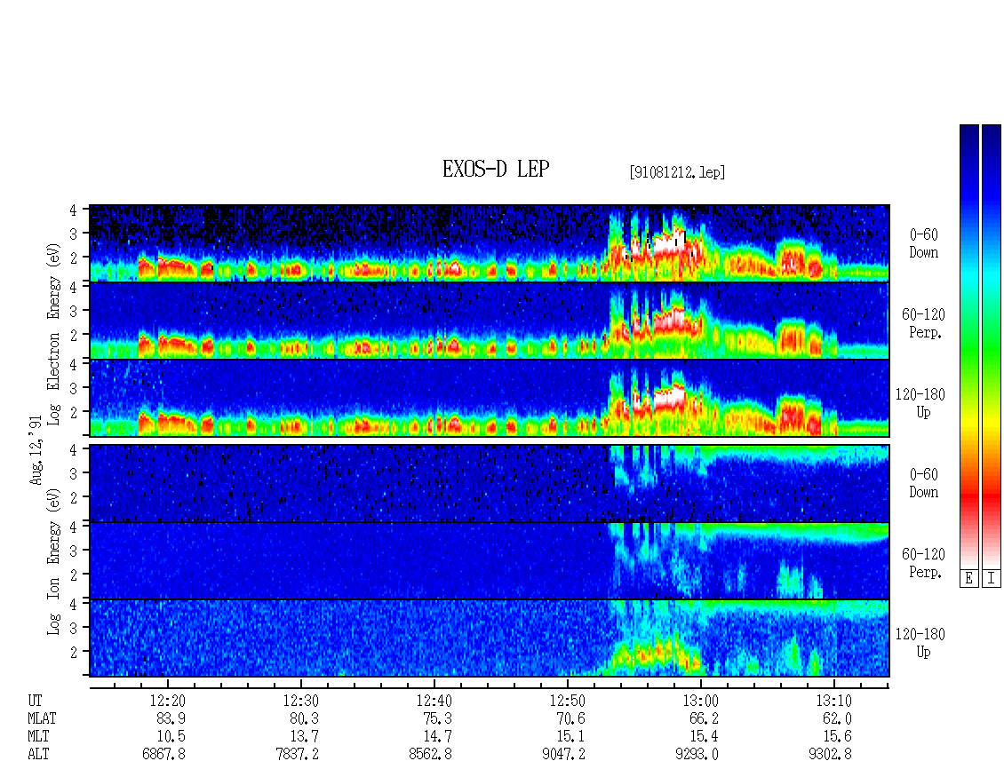Click the 0-60 Down label beside ion panel

coord(923,483)
